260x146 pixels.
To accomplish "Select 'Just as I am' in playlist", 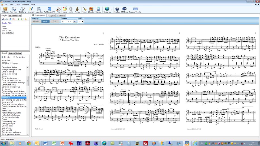I will [6, 31].
